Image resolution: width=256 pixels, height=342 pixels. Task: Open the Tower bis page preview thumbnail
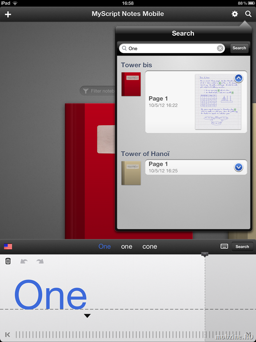pos(218,102)
